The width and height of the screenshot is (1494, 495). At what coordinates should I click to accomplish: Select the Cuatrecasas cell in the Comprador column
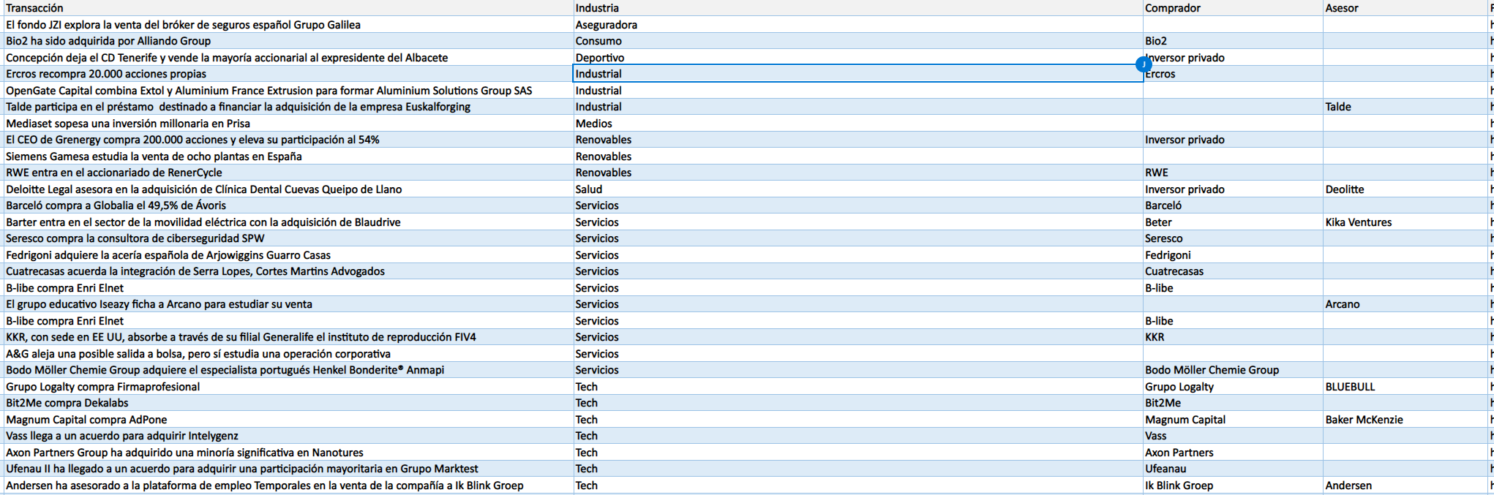pyautogui.click(x=1233, y=271)
